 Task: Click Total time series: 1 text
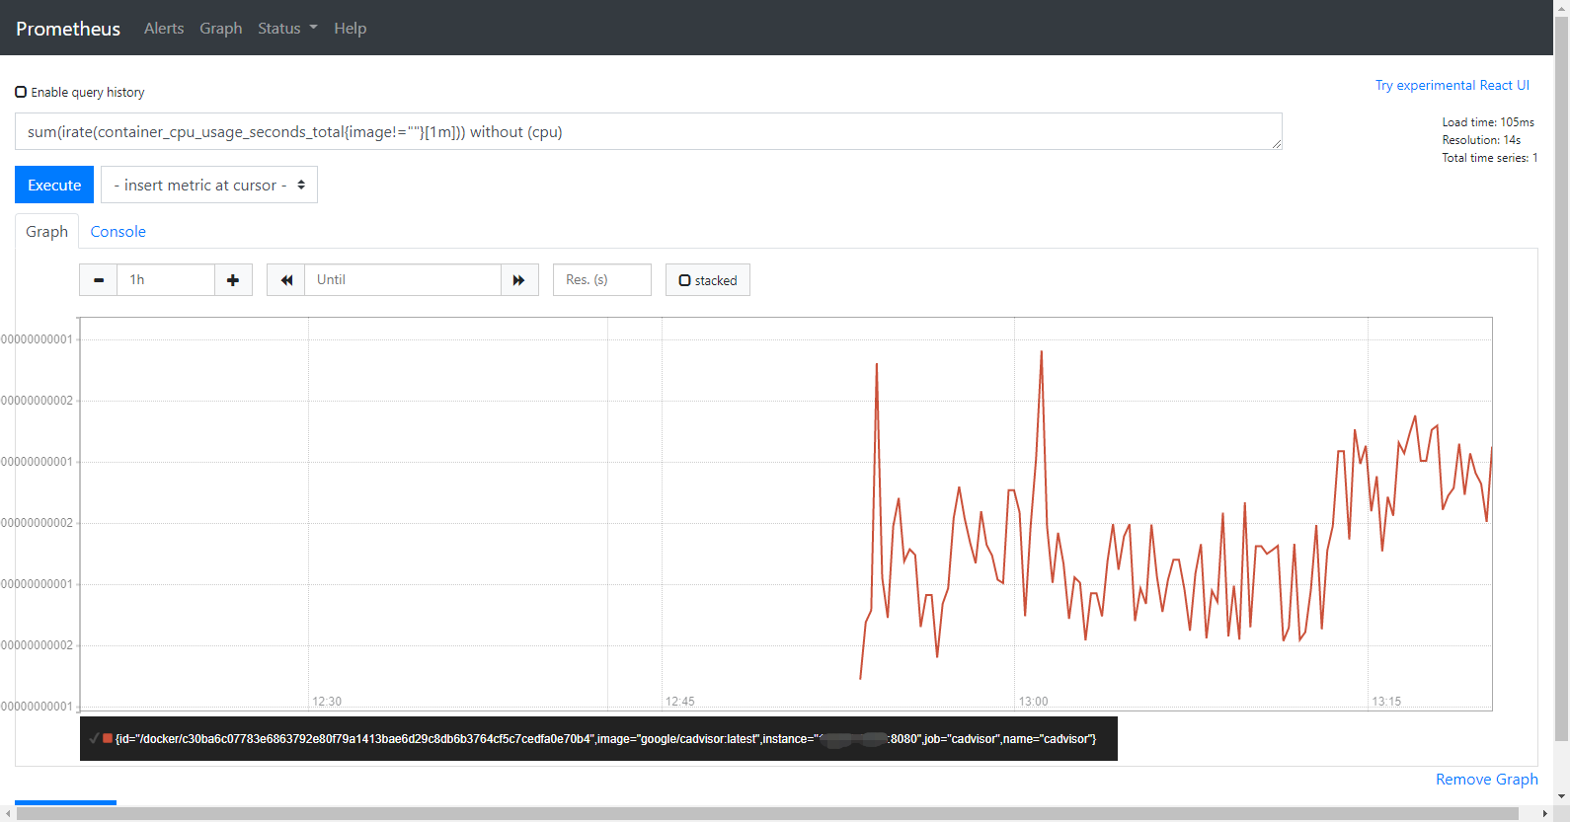[1489, 158]
